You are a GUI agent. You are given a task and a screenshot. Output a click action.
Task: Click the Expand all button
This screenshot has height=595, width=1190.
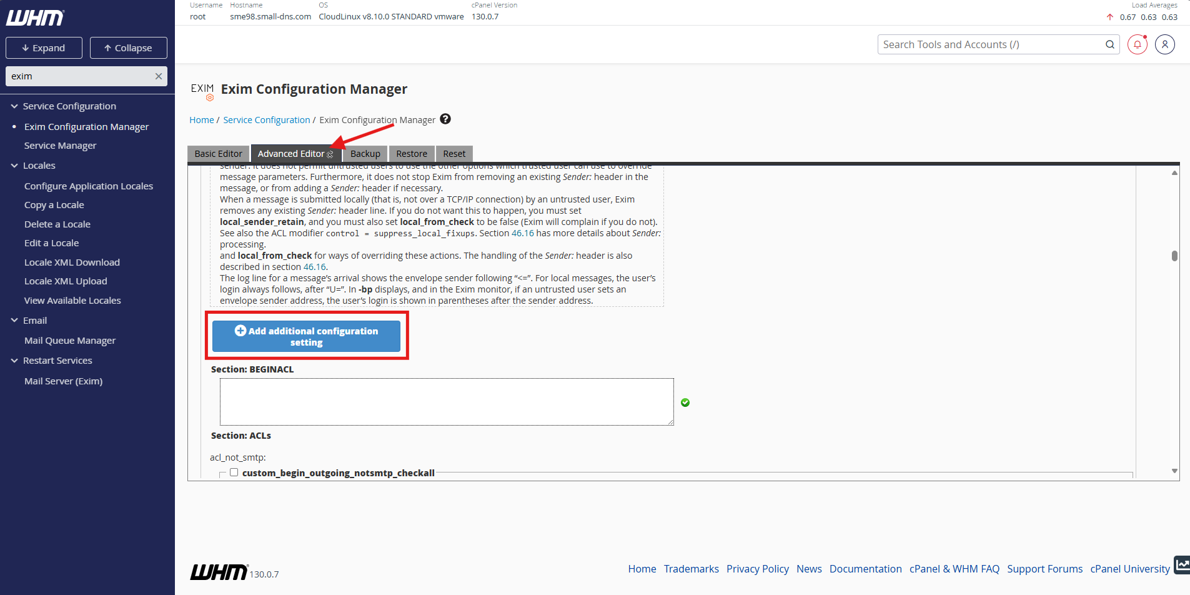[44, 48]
